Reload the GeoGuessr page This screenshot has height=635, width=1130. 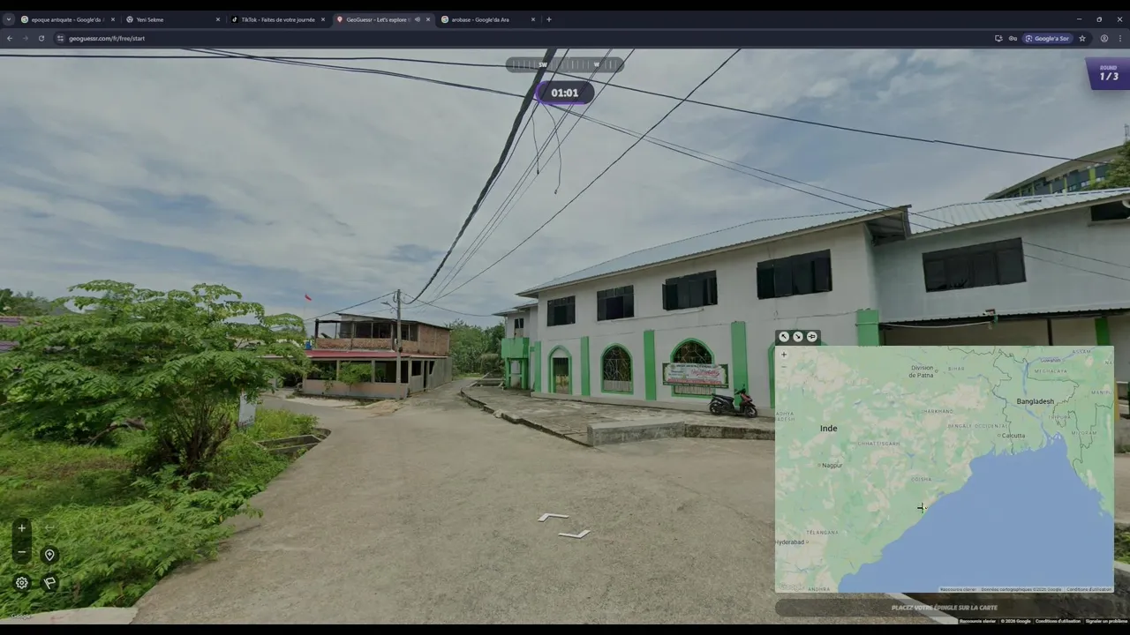coord(41,39)
